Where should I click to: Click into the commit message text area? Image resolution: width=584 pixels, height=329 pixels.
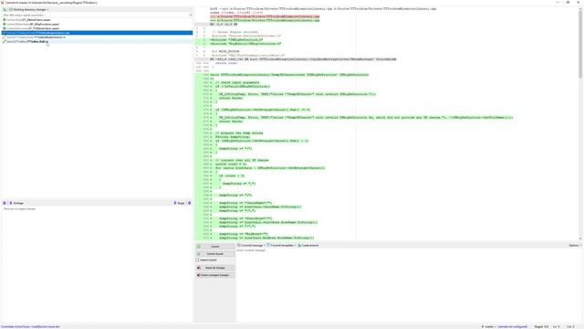409,285
